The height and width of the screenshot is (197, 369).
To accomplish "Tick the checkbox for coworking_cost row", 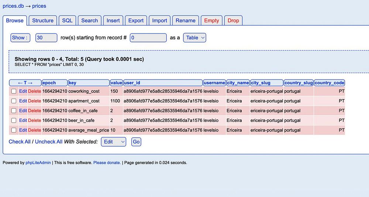I will click(x=14, y=91).
